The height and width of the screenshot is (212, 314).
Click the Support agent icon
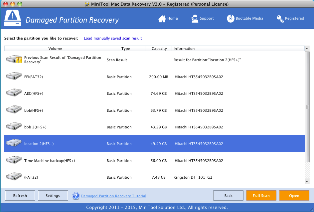point(195,18)
